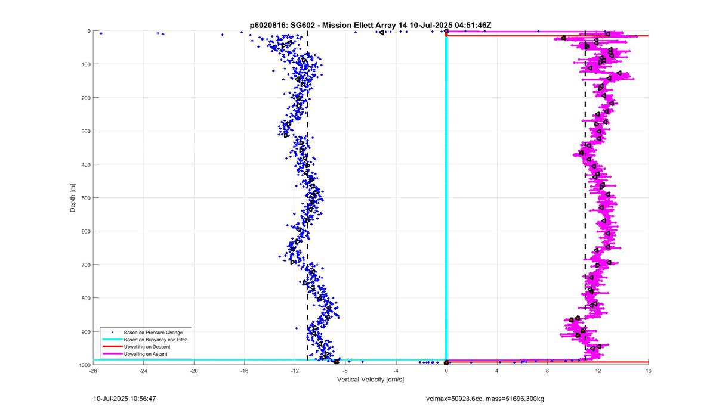Select the 'Vertical Velocity [cm/s]' x-axis label
This screenshot has width=716, height=410.
coord(371,379)
